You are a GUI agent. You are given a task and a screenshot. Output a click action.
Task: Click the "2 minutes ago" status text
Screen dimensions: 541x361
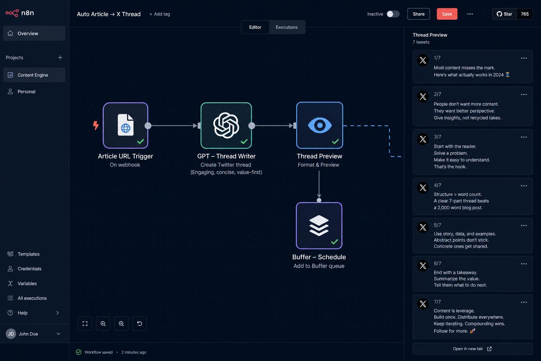pos(134,352)
